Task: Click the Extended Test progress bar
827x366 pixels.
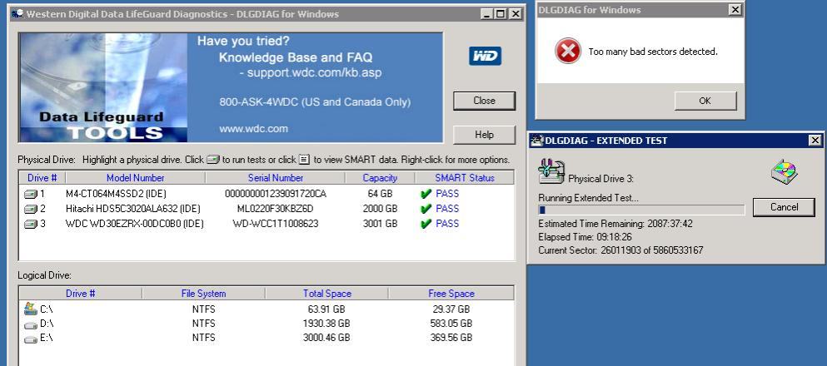Action: pyautogui.click(x=641, y=210)
